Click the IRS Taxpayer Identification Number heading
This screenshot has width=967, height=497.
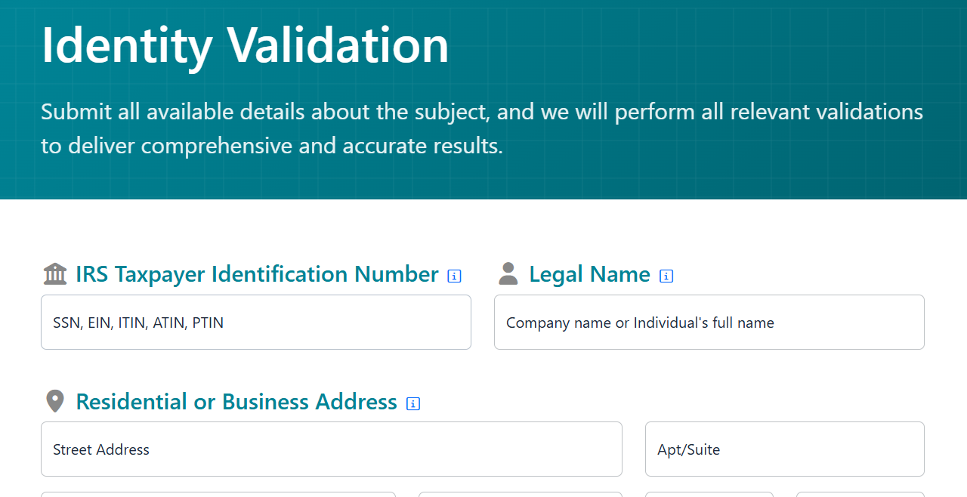[x=257, y=273]
